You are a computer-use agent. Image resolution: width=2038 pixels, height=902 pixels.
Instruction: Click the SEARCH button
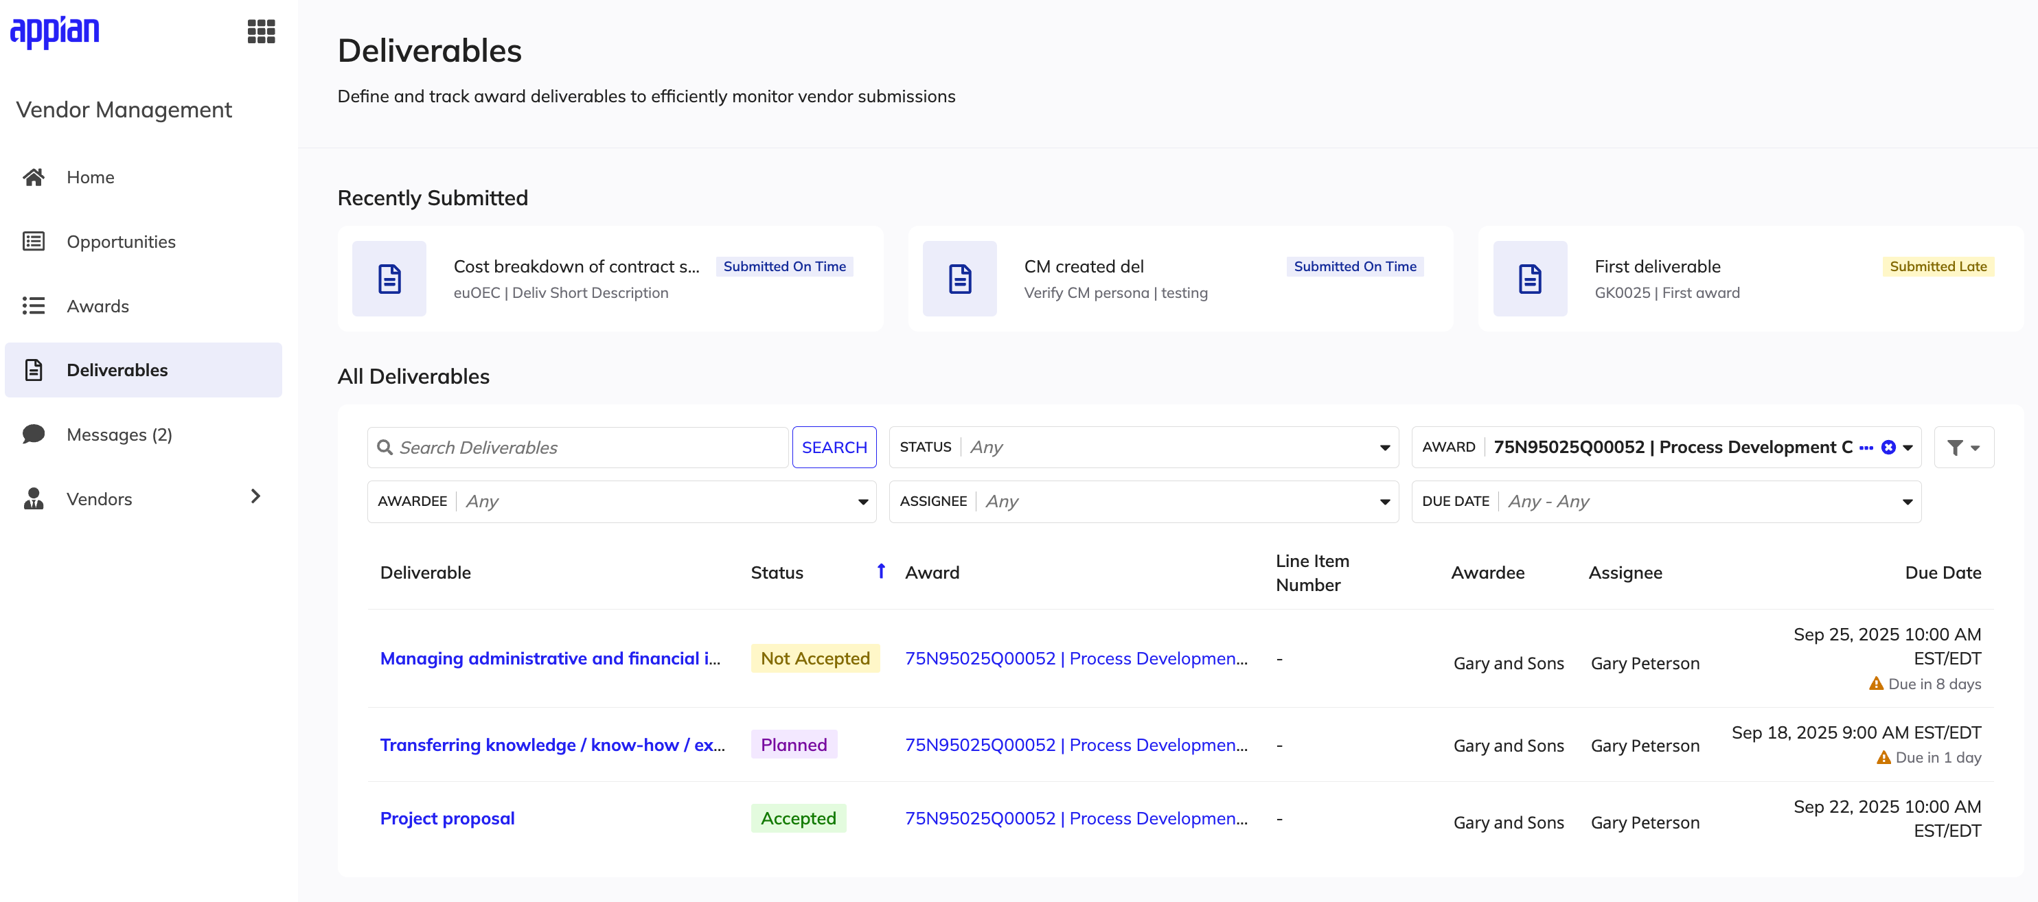(834, 448)
